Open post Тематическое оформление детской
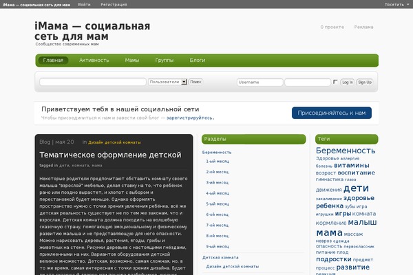Image resolution: width=413 pixels, height=275 pixels. [110, 155]
